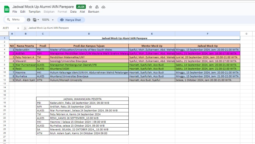Open the Tampilan menu
The width and height of the screenshot is (255, 144).
click(34, 12)
